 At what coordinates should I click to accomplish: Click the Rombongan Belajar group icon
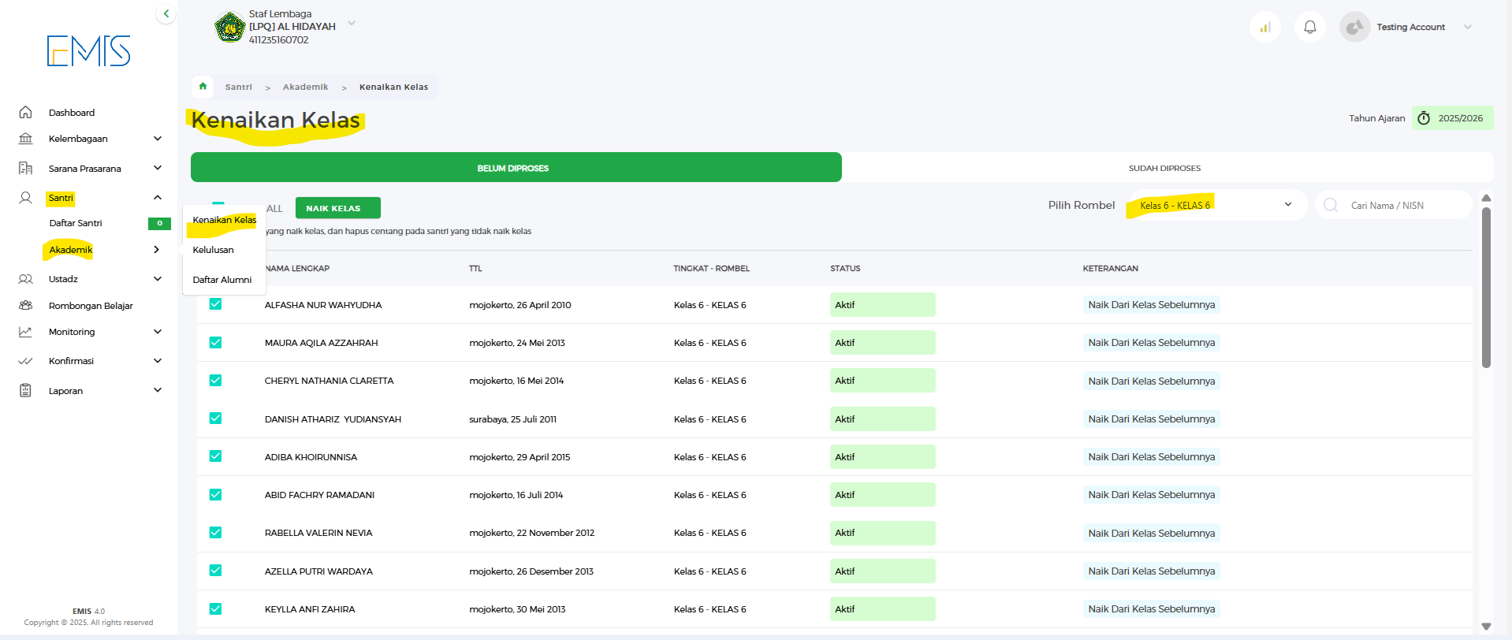pos(25,305)
